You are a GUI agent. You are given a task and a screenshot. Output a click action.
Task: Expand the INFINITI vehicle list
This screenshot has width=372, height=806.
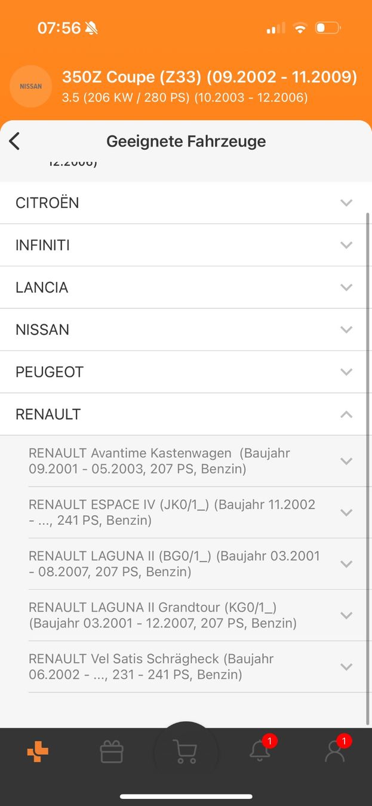point(346,245)
